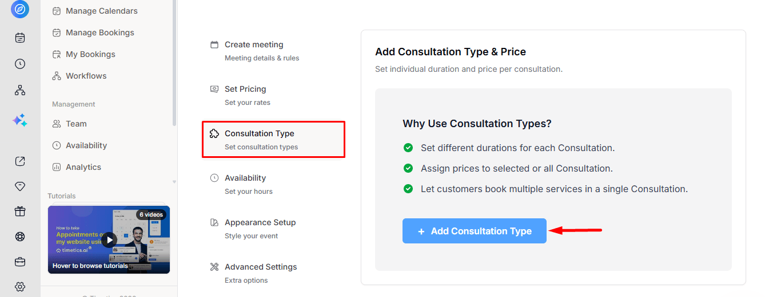The height and width of the screenshot is (297, 765).
Task: Play the tutorials video thumbnail
Action: [109, 239]
